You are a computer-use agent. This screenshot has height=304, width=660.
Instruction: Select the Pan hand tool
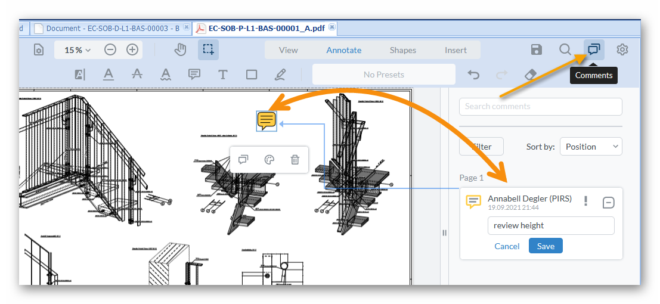(180, 50)
